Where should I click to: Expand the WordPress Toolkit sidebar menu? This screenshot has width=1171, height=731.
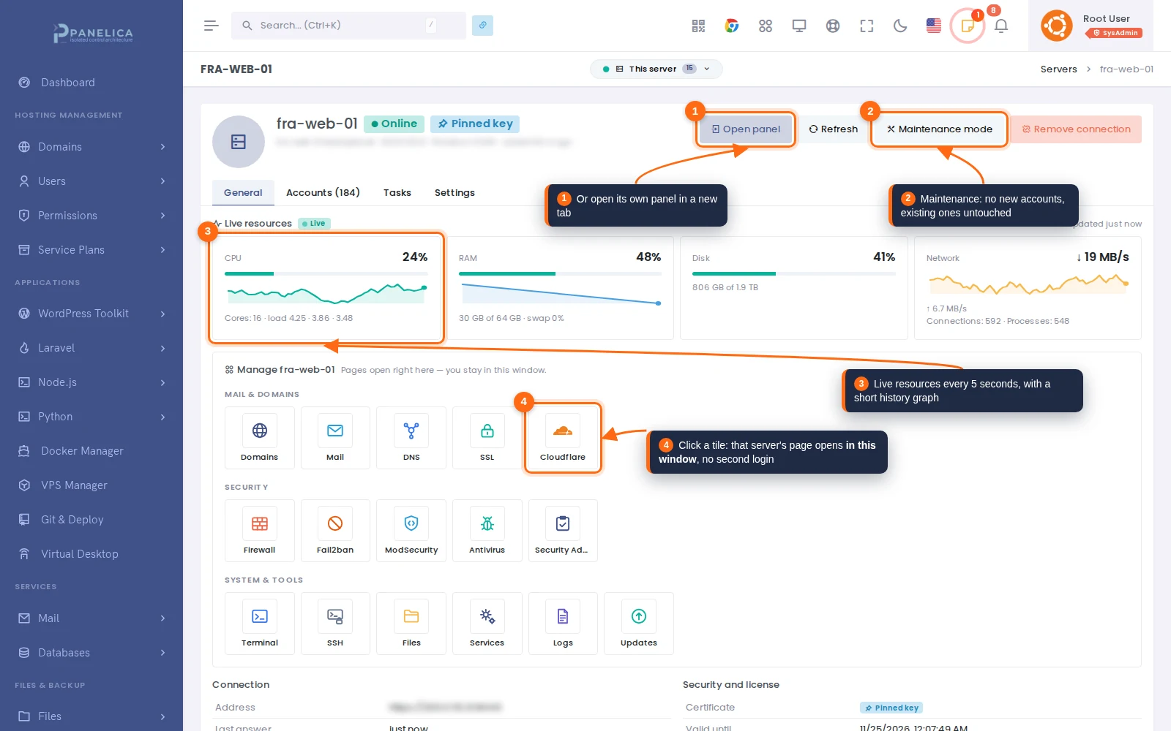pos(91,314)
